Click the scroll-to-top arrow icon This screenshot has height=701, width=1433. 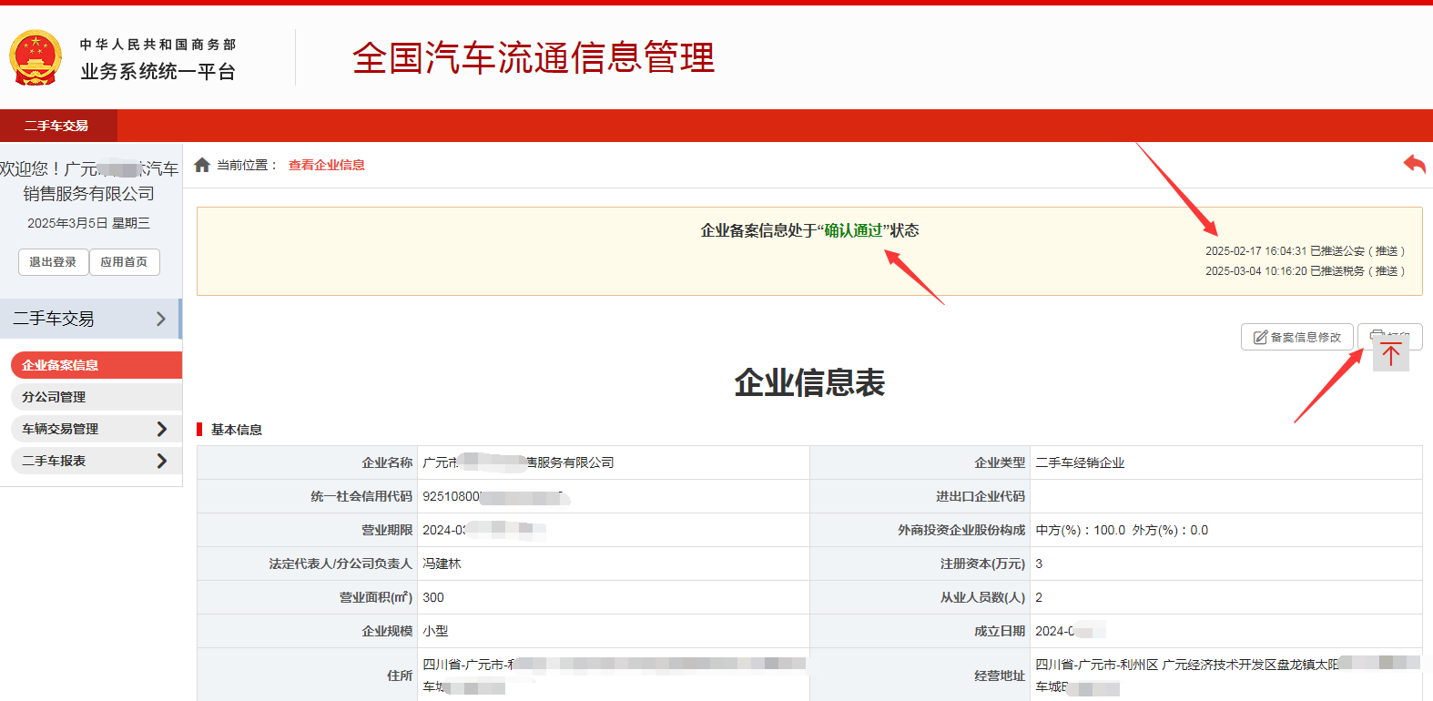[x=1390, y=353]
